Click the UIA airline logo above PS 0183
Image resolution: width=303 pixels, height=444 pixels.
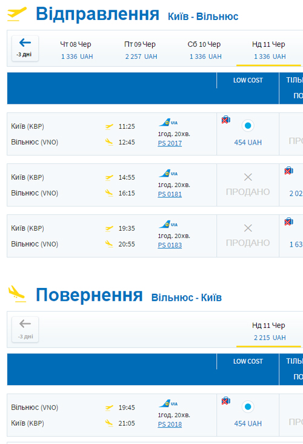(168, 225)
